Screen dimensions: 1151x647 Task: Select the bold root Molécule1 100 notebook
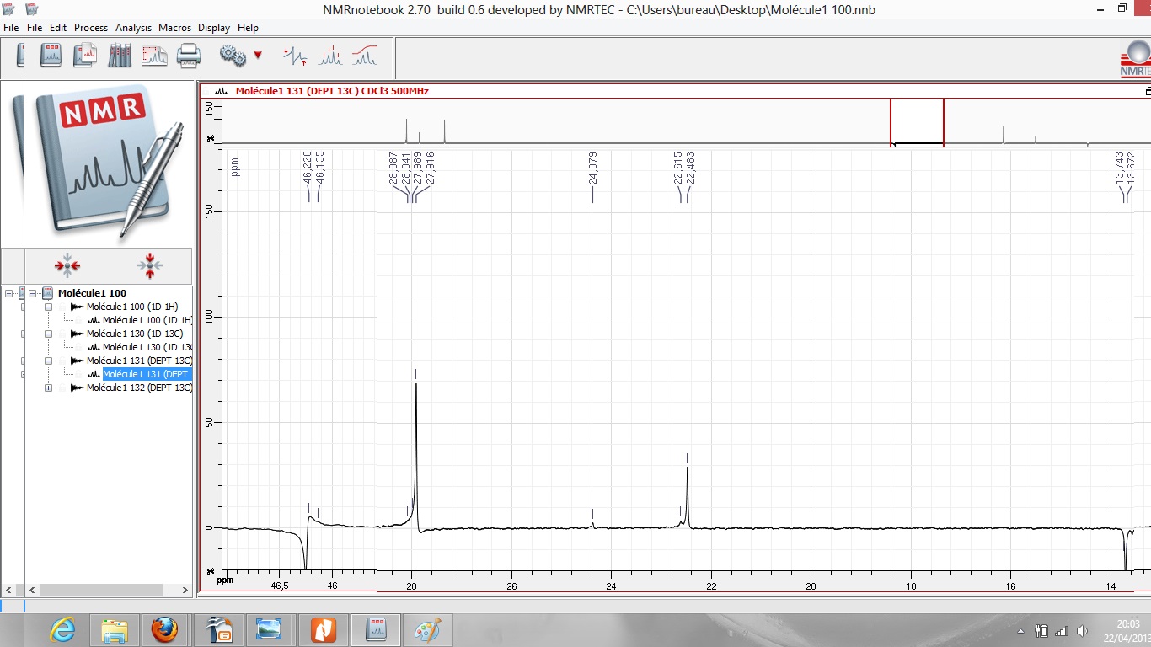tap(92, 293)
